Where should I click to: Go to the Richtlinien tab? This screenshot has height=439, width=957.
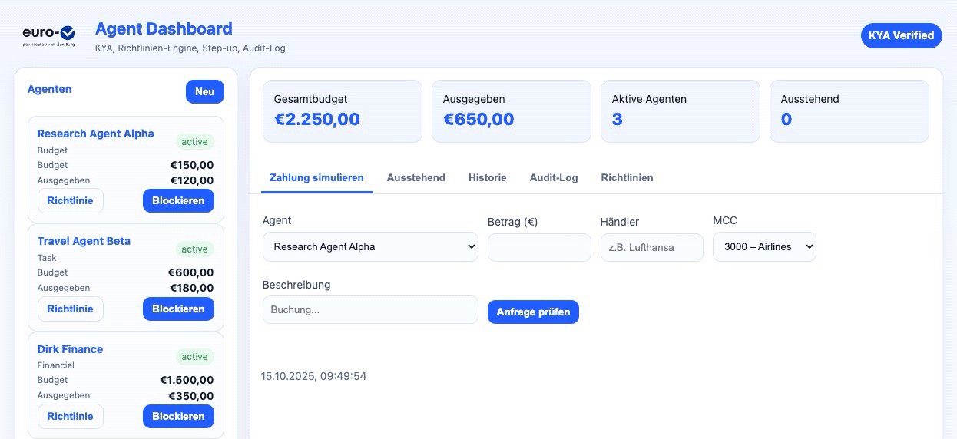click(627, 177)
